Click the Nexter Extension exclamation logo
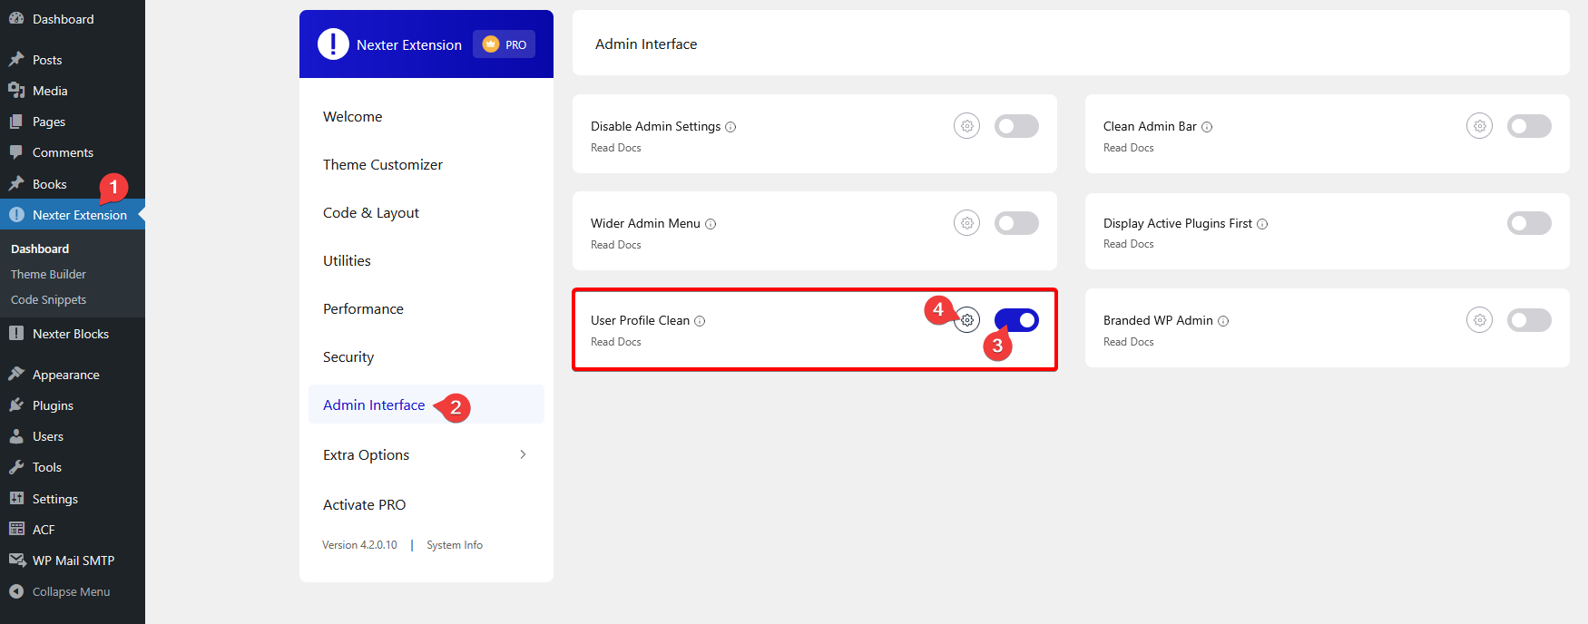This screenshot has width=1588, height=624. [x=333, y=43]
